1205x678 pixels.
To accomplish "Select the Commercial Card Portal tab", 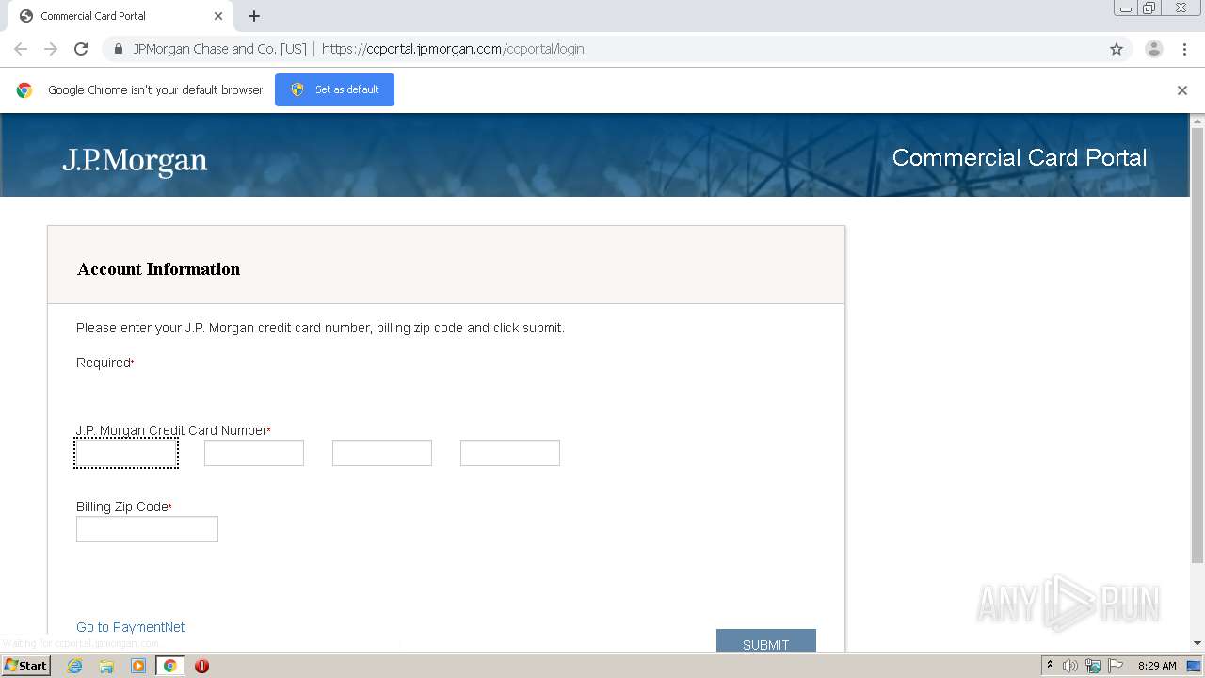I will (120, 16).
